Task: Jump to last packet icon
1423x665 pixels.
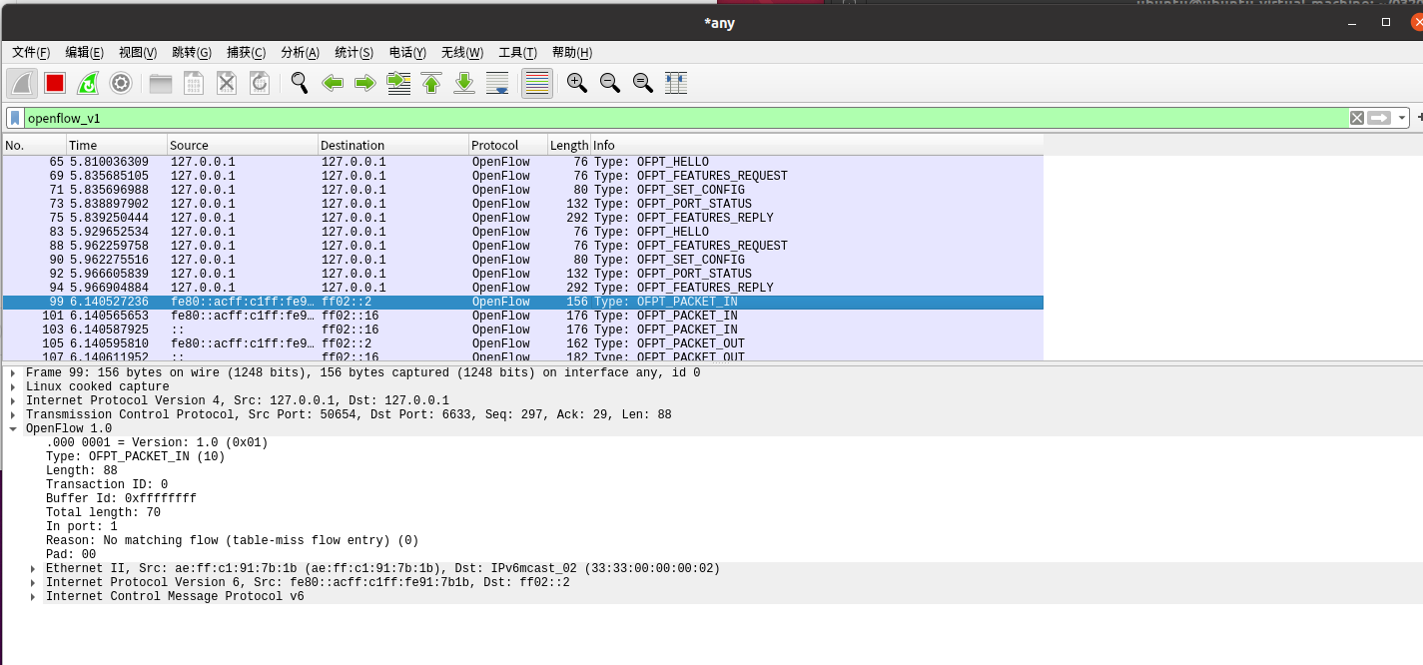Action: click(x=464, y=83)
